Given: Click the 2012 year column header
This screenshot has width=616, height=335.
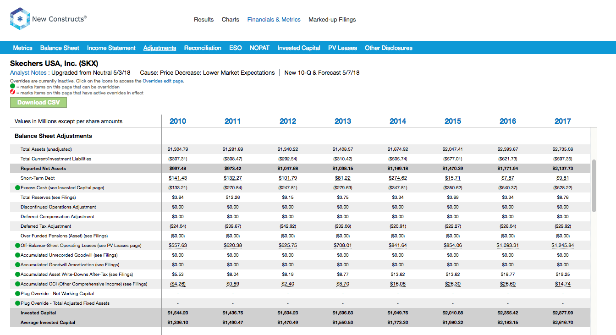Looking at the screenshot, I should pyautogui.click(x=288, y=121).
